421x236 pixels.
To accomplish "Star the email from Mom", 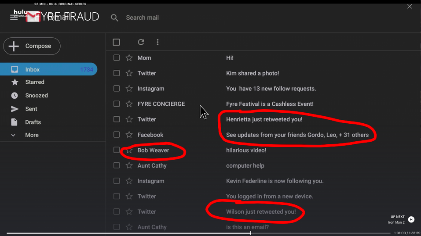I will 129,58.
